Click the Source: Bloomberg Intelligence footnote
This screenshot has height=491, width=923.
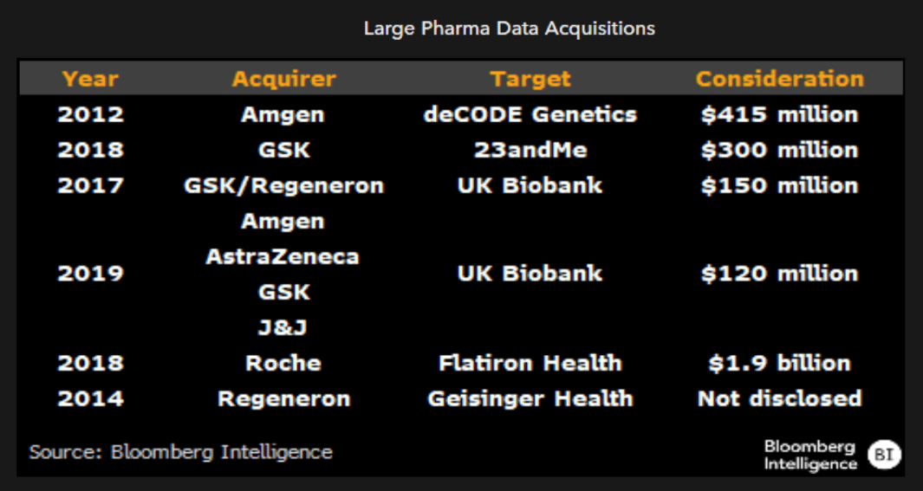click(180, 452)
